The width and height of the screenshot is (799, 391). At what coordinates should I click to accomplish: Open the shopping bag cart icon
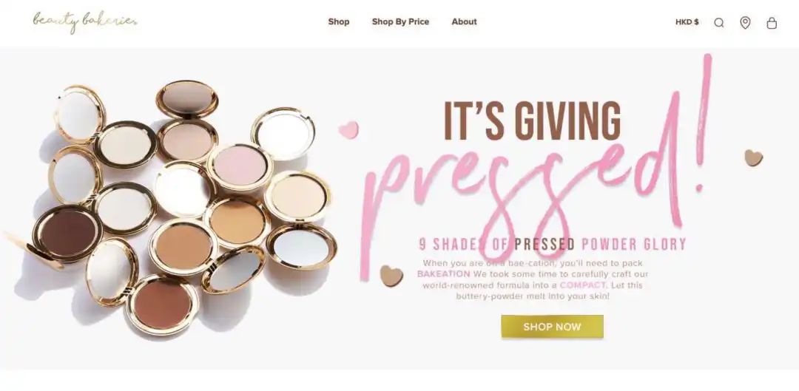pyautogui.click(x=772, y=23)
